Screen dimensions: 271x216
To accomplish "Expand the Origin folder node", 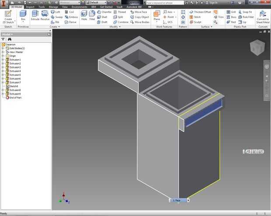I will click(x=3, y=56).
